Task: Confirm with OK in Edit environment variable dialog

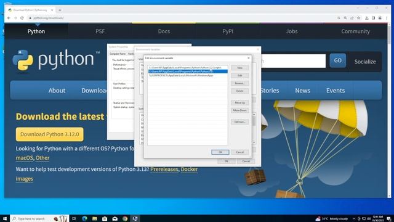Action: [220, 152]
